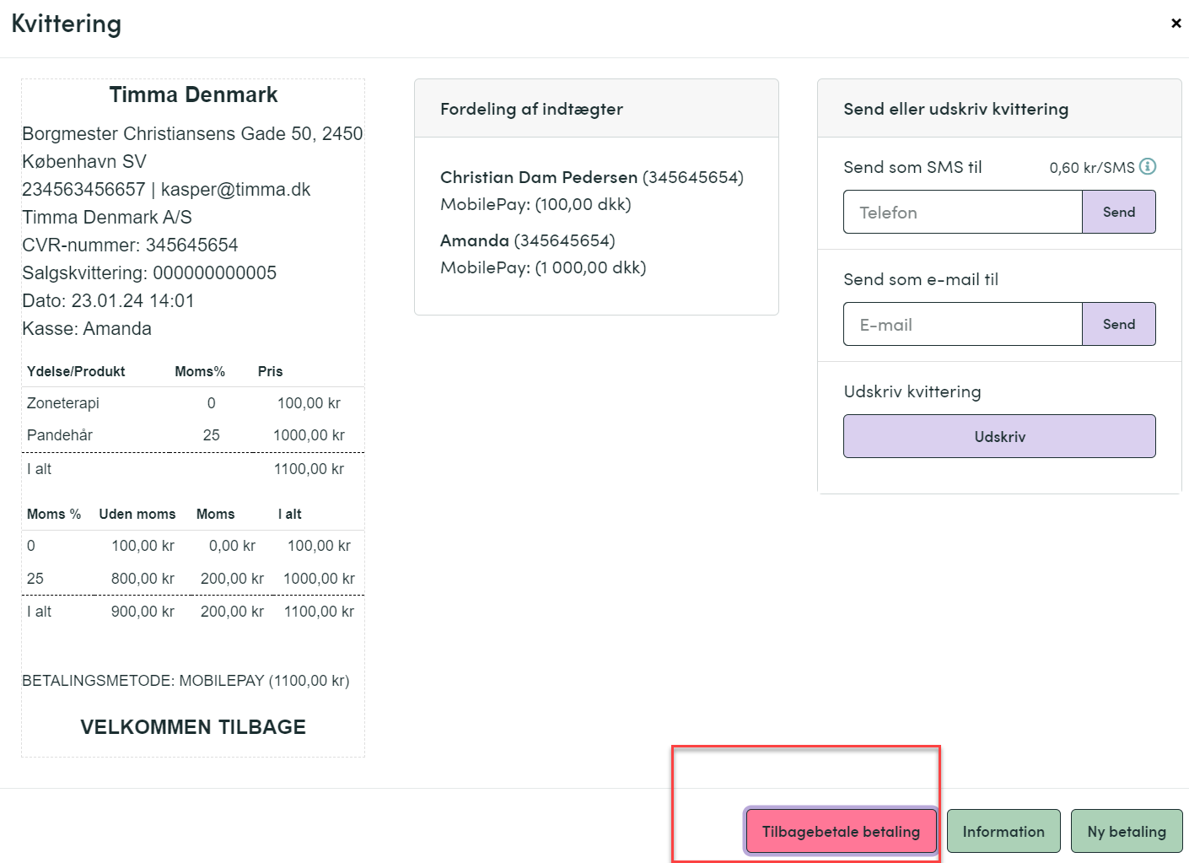The width and height of the screenshot is (1189, 863).
Task: Click the SMS price info icon
Action: click(x=1148, y=166)
